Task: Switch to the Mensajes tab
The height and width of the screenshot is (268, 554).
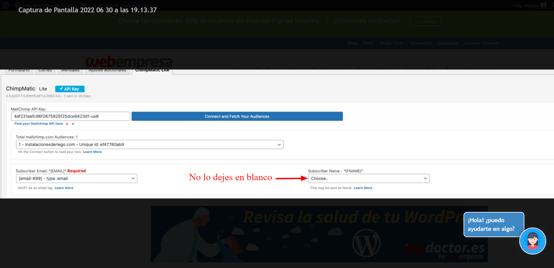Action: pyautogui.click(x=70, y=71)
